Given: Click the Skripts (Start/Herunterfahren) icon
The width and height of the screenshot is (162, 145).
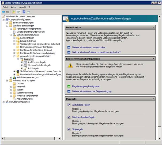Looking at the screenshot, I should 14,32.
